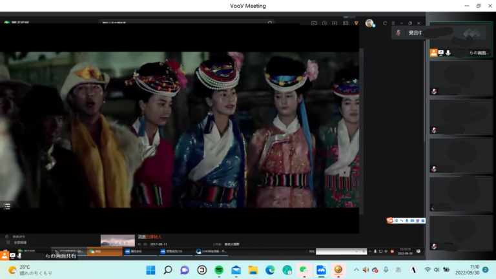Open the system volume speaker icon
The image size is (496, 279).
(437, 270)
